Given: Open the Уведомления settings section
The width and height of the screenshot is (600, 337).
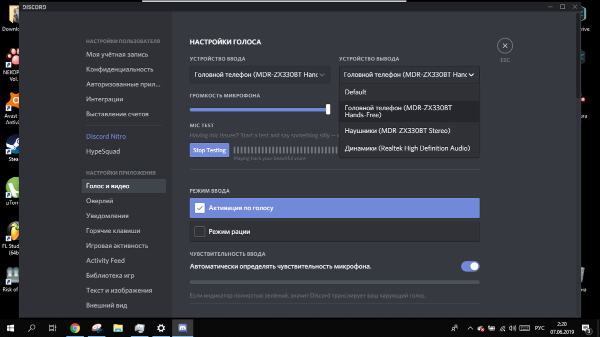Looking at the screenshot, I should point(107,216).
